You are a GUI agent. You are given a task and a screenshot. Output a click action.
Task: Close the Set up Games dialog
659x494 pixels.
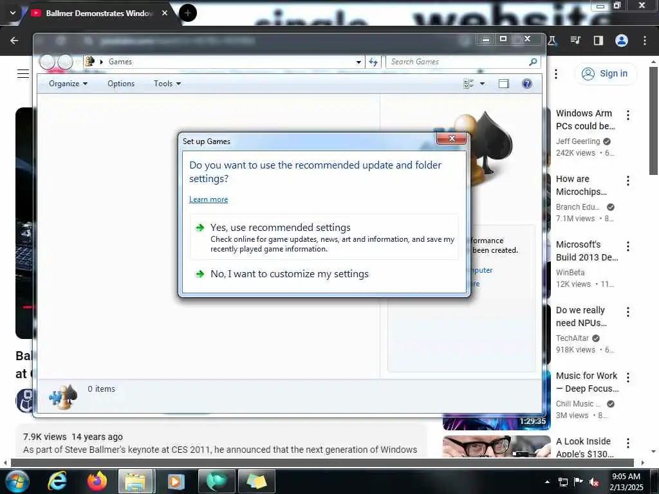[x=451, y=138]
